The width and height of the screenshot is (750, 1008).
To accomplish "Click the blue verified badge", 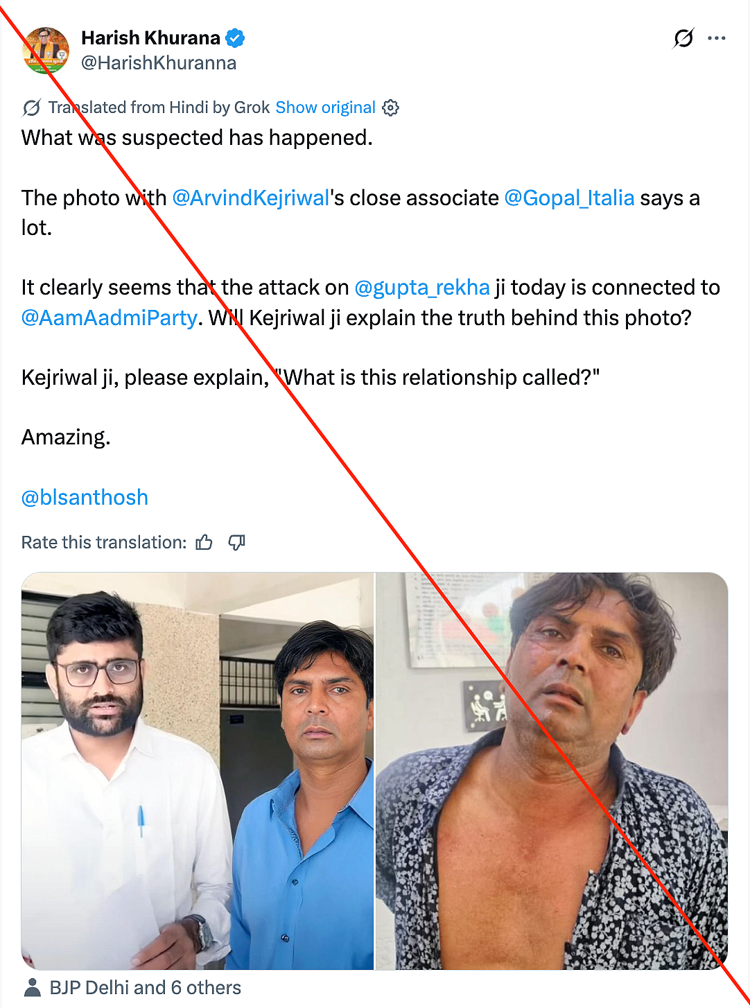I will coord(236,38).
